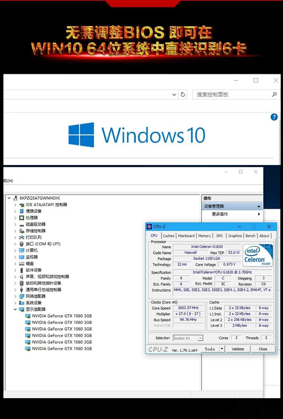The image size is (283, 419).
Task: Click the help question mark icon in Control Panel
Action: [x=274, y=117]
